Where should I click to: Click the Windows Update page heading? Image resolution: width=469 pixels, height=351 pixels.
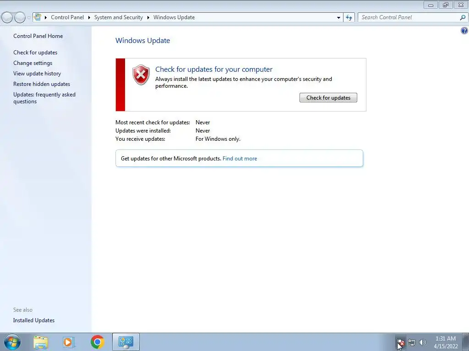coord(143,41)
